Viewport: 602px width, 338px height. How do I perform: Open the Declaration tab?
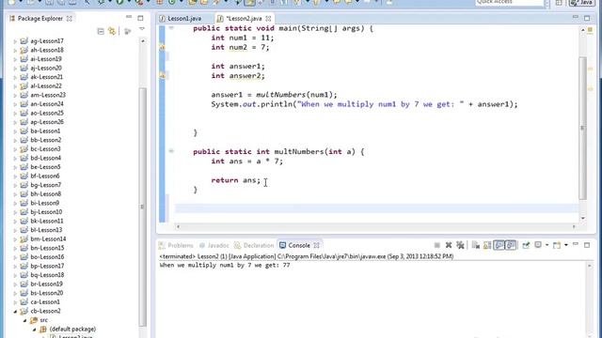click(x=254, y=245)
